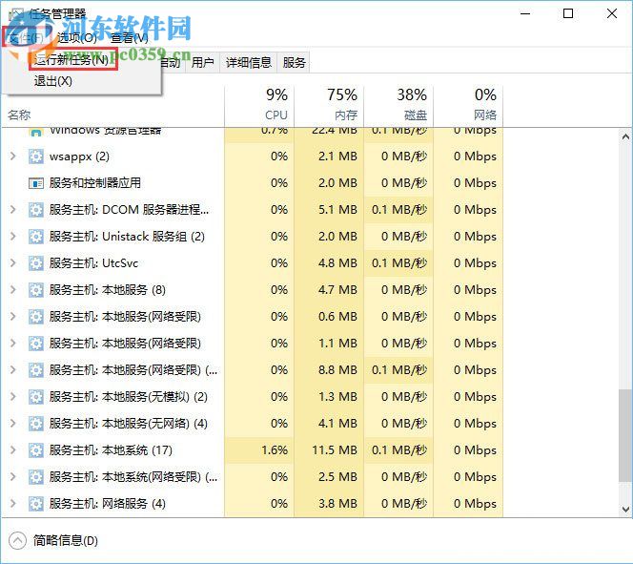This screenshot has height=564, width=633.
Task: Expand the 服务主机: UtcSvc row
Action: tap(13, 263)
